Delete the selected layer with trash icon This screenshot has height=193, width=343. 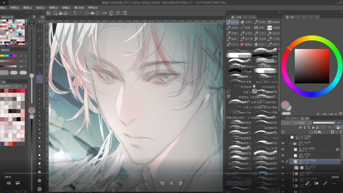[341, 132]
